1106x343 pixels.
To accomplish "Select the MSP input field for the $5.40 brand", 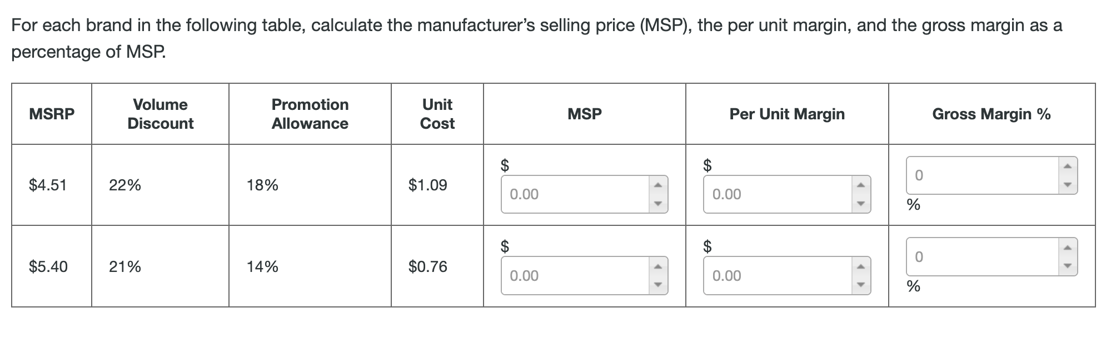I will (x=572, y=276).
